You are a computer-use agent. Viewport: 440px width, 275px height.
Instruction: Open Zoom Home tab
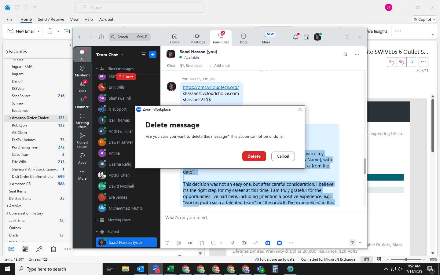[x=175, y=38]
